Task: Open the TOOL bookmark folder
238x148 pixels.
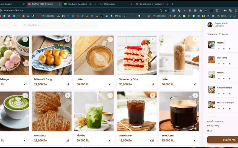Action: [x=222, y=16]
